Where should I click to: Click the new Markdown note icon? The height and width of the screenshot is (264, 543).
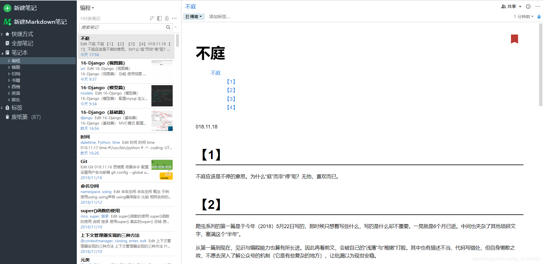click(x=7, y=22)
